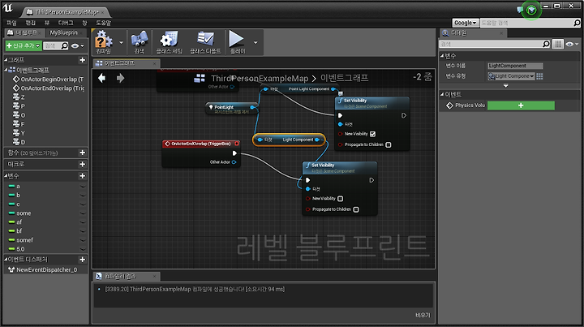Toggle the editable eye for variable some
The width and height of the screenshot is (584, 327).
point(83,213)
